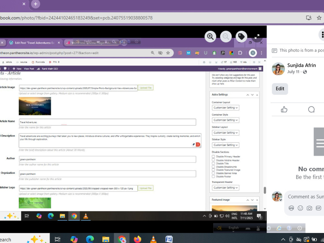This screenshot has width=324, height=243.
Task: Enable Disable Featured Image checkbox
Action: 213,170
